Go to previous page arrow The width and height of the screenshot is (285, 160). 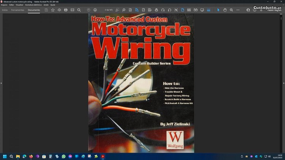tap(89, 10)
